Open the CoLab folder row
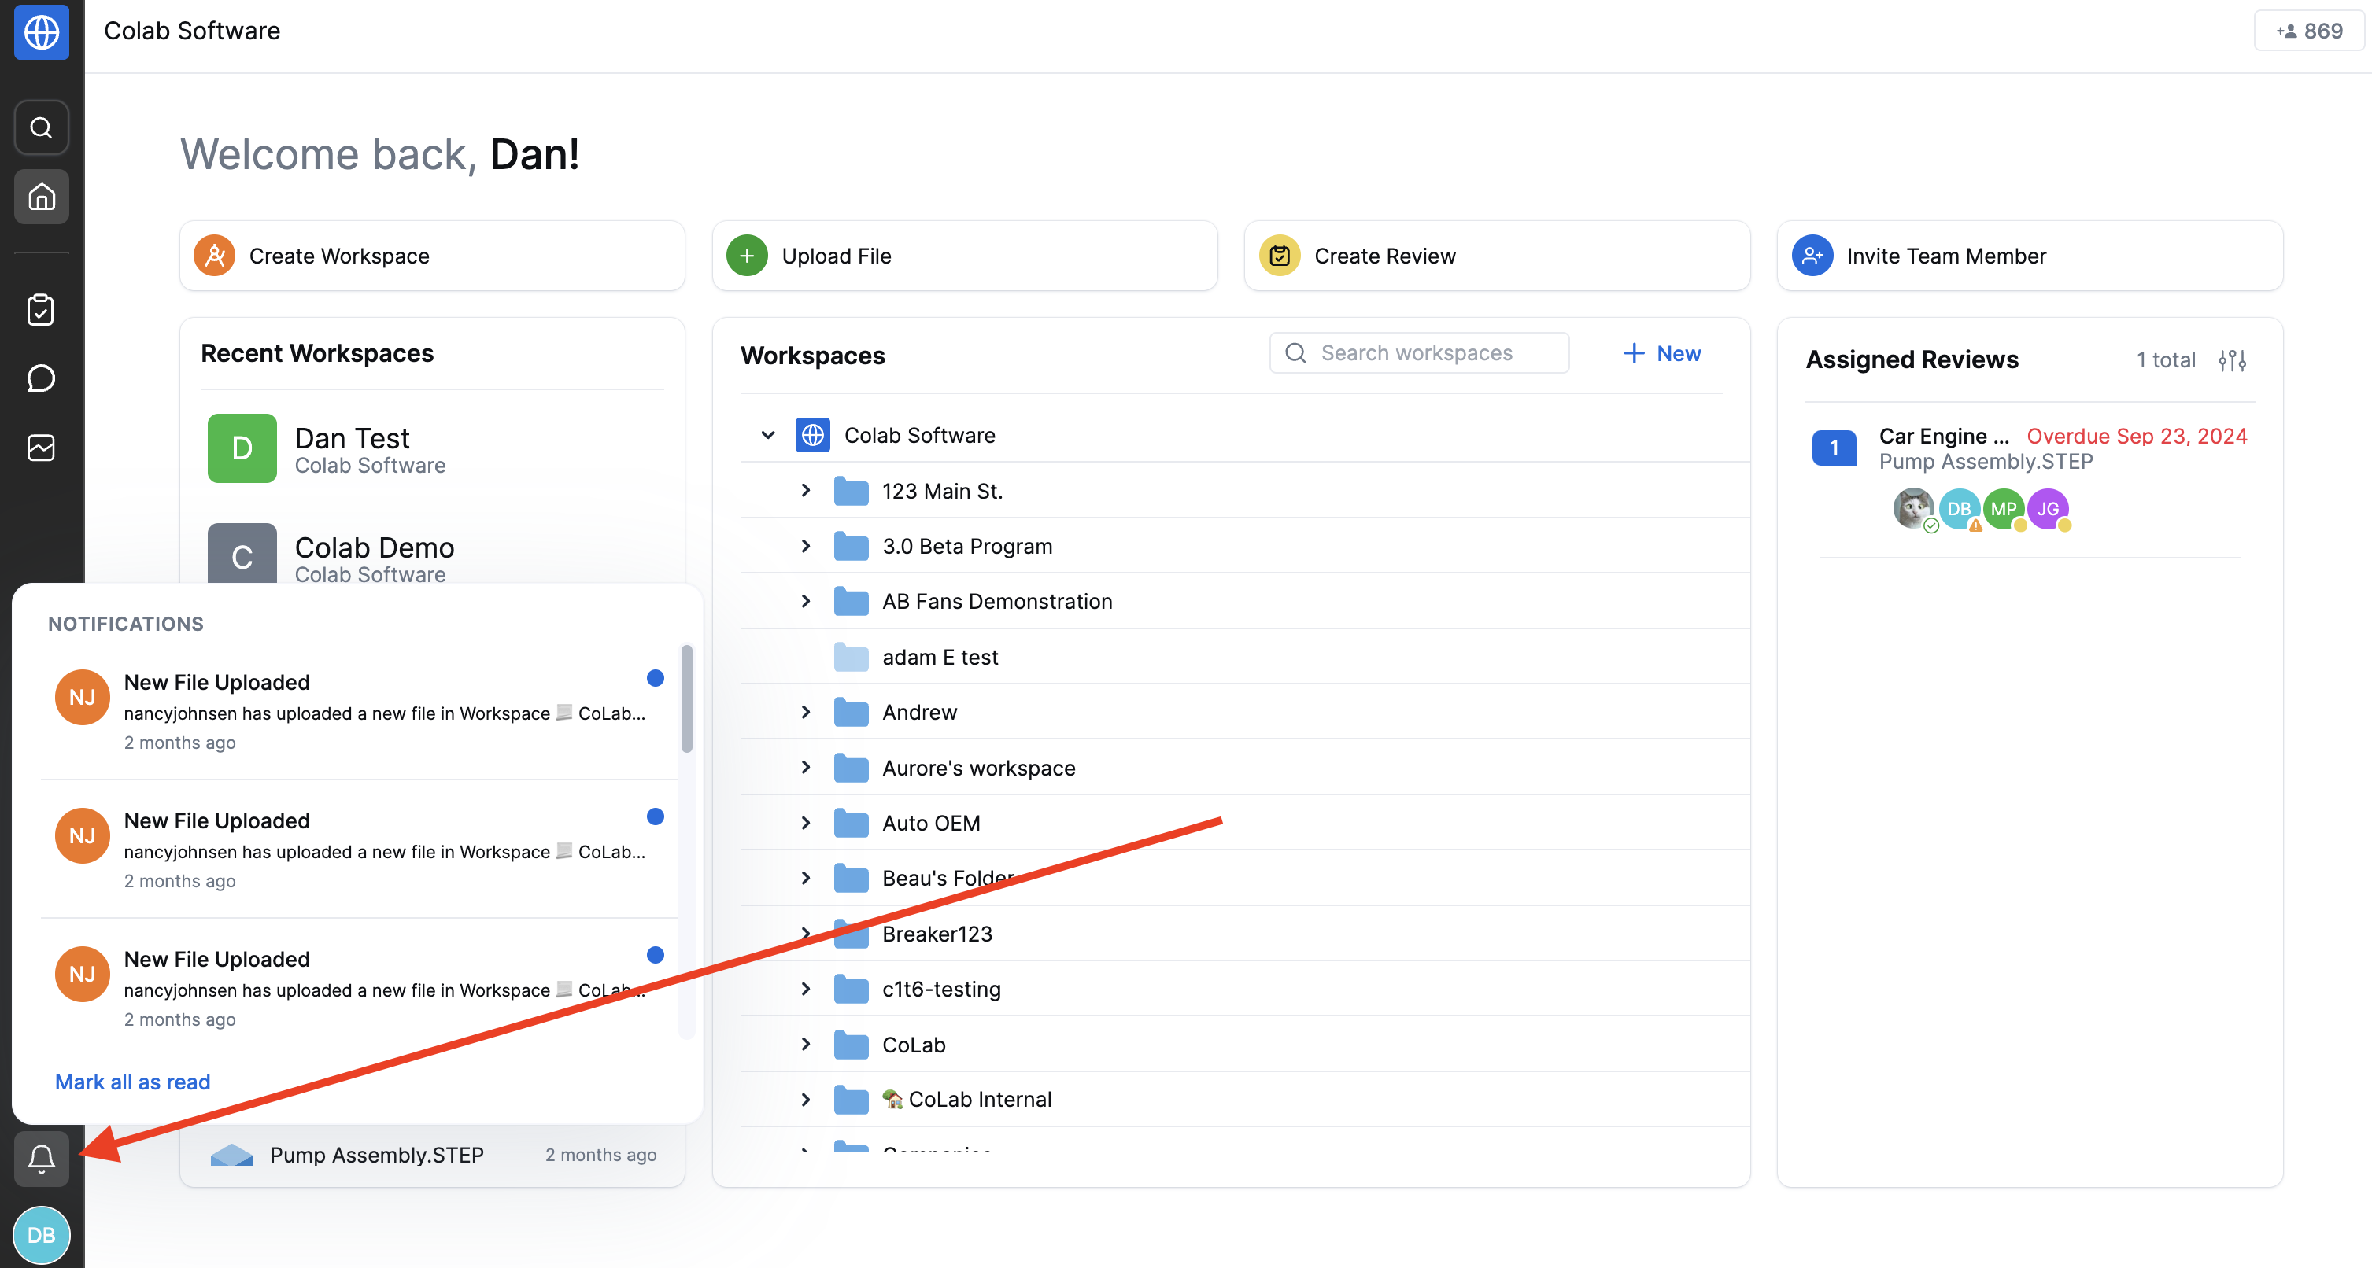 [1245, 1045]
